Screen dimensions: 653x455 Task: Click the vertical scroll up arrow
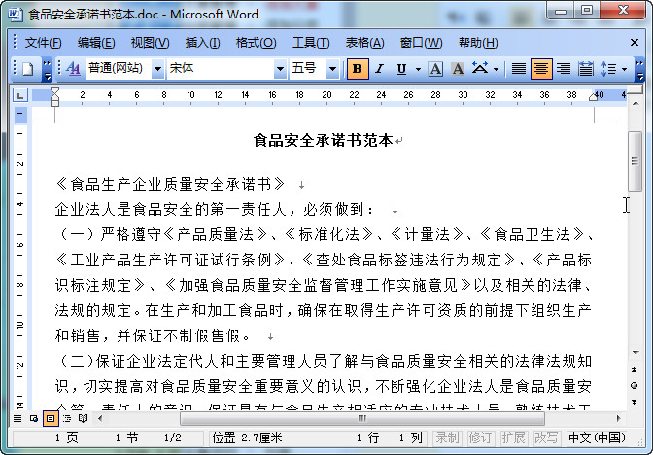pos(636,103)
